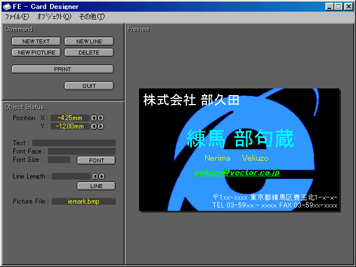The width and height of the screenshot is (356, 267).
Task: Select the Nerima text on card
Action: coord(217,158)
